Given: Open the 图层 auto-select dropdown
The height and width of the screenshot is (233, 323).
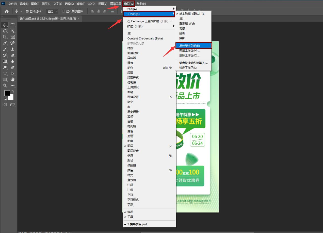Looking at the screenshot, I should pos(53,11).
